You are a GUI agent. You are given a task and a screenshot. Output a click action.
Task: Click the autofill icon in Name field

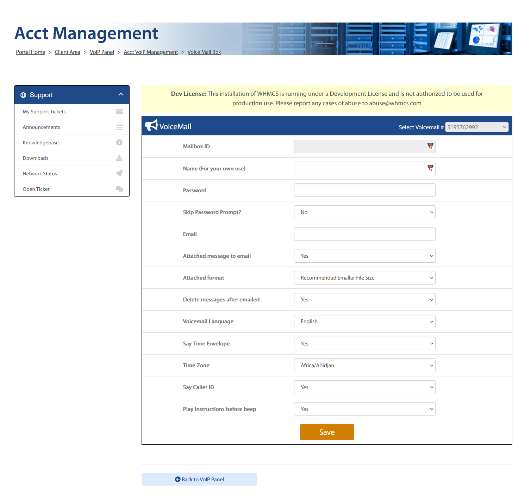[x=430, y=168]
